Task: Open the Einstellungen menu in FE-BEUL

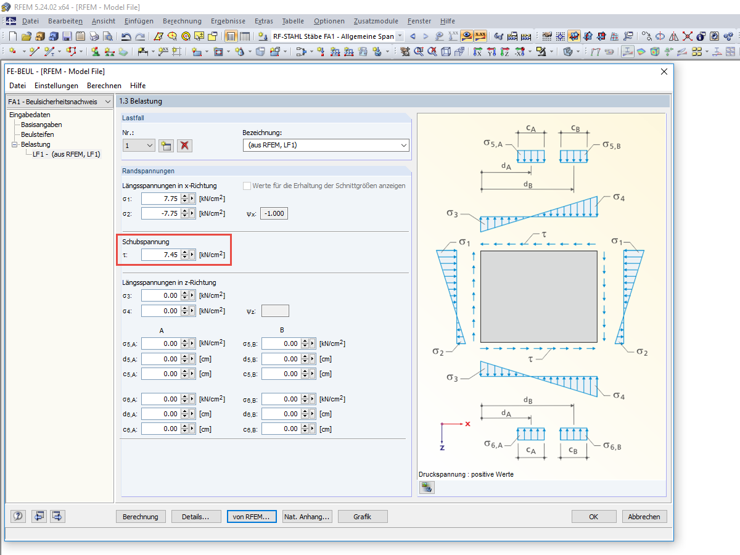Action: click(56, 85)
